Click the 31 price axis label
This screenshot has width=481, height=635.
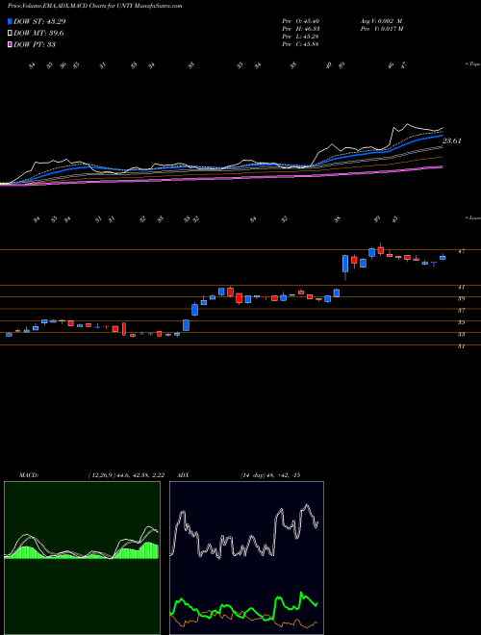coord(461,346)
